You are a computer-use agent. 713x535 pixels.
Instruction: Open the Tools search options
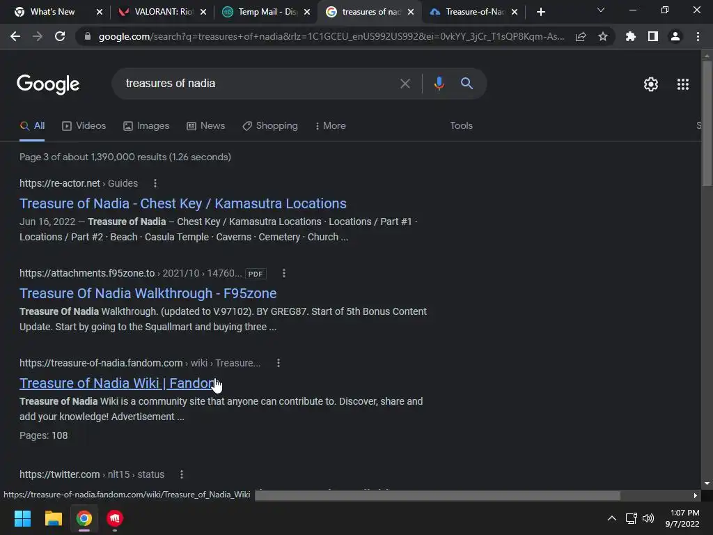461,126
